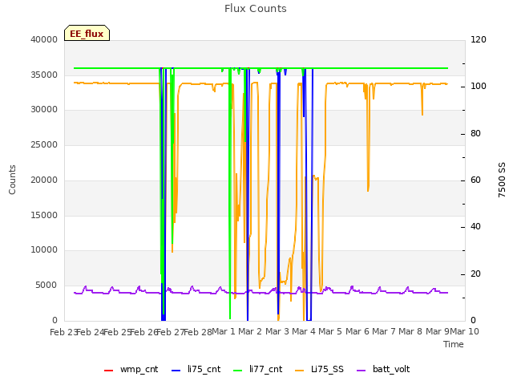The width and height of the screenshot is (513, 385).
Task: Click the Mar 6 date tick
Action: [357, 331]
